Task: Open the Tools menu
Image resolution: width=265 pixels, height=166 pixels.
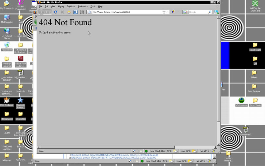Action: [93, 6]
